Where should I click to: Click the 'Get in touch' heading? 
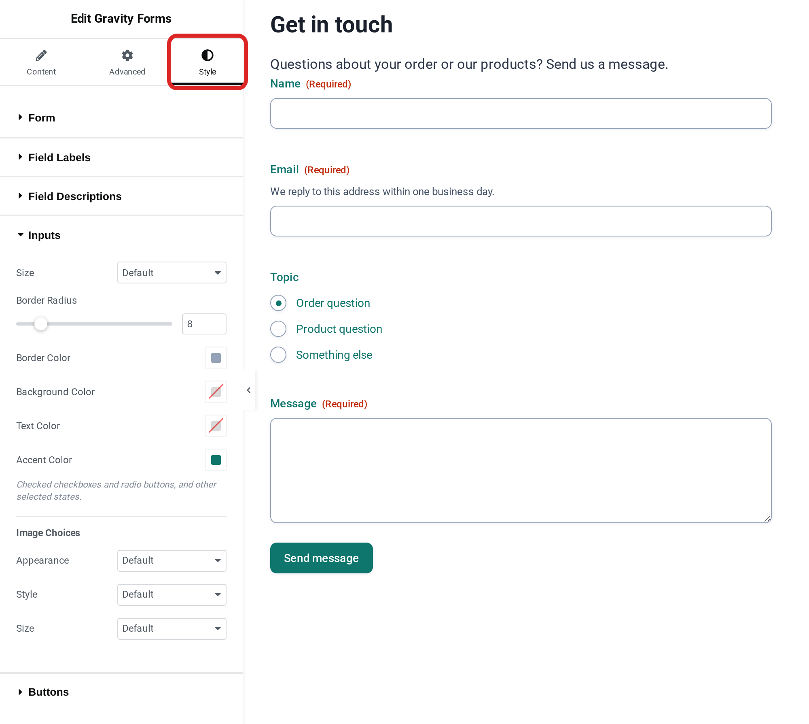point(331,24)
